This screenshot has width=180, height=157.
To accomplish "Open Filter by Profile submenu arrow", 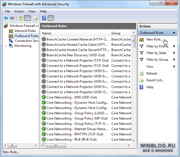I will click(x=174, y=46).
